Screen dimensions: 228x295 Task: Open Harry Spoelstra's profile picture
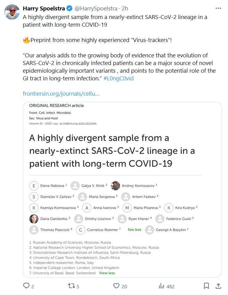[x=12, y=12]
